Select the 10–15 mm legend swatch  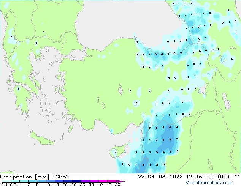point(50,181)
